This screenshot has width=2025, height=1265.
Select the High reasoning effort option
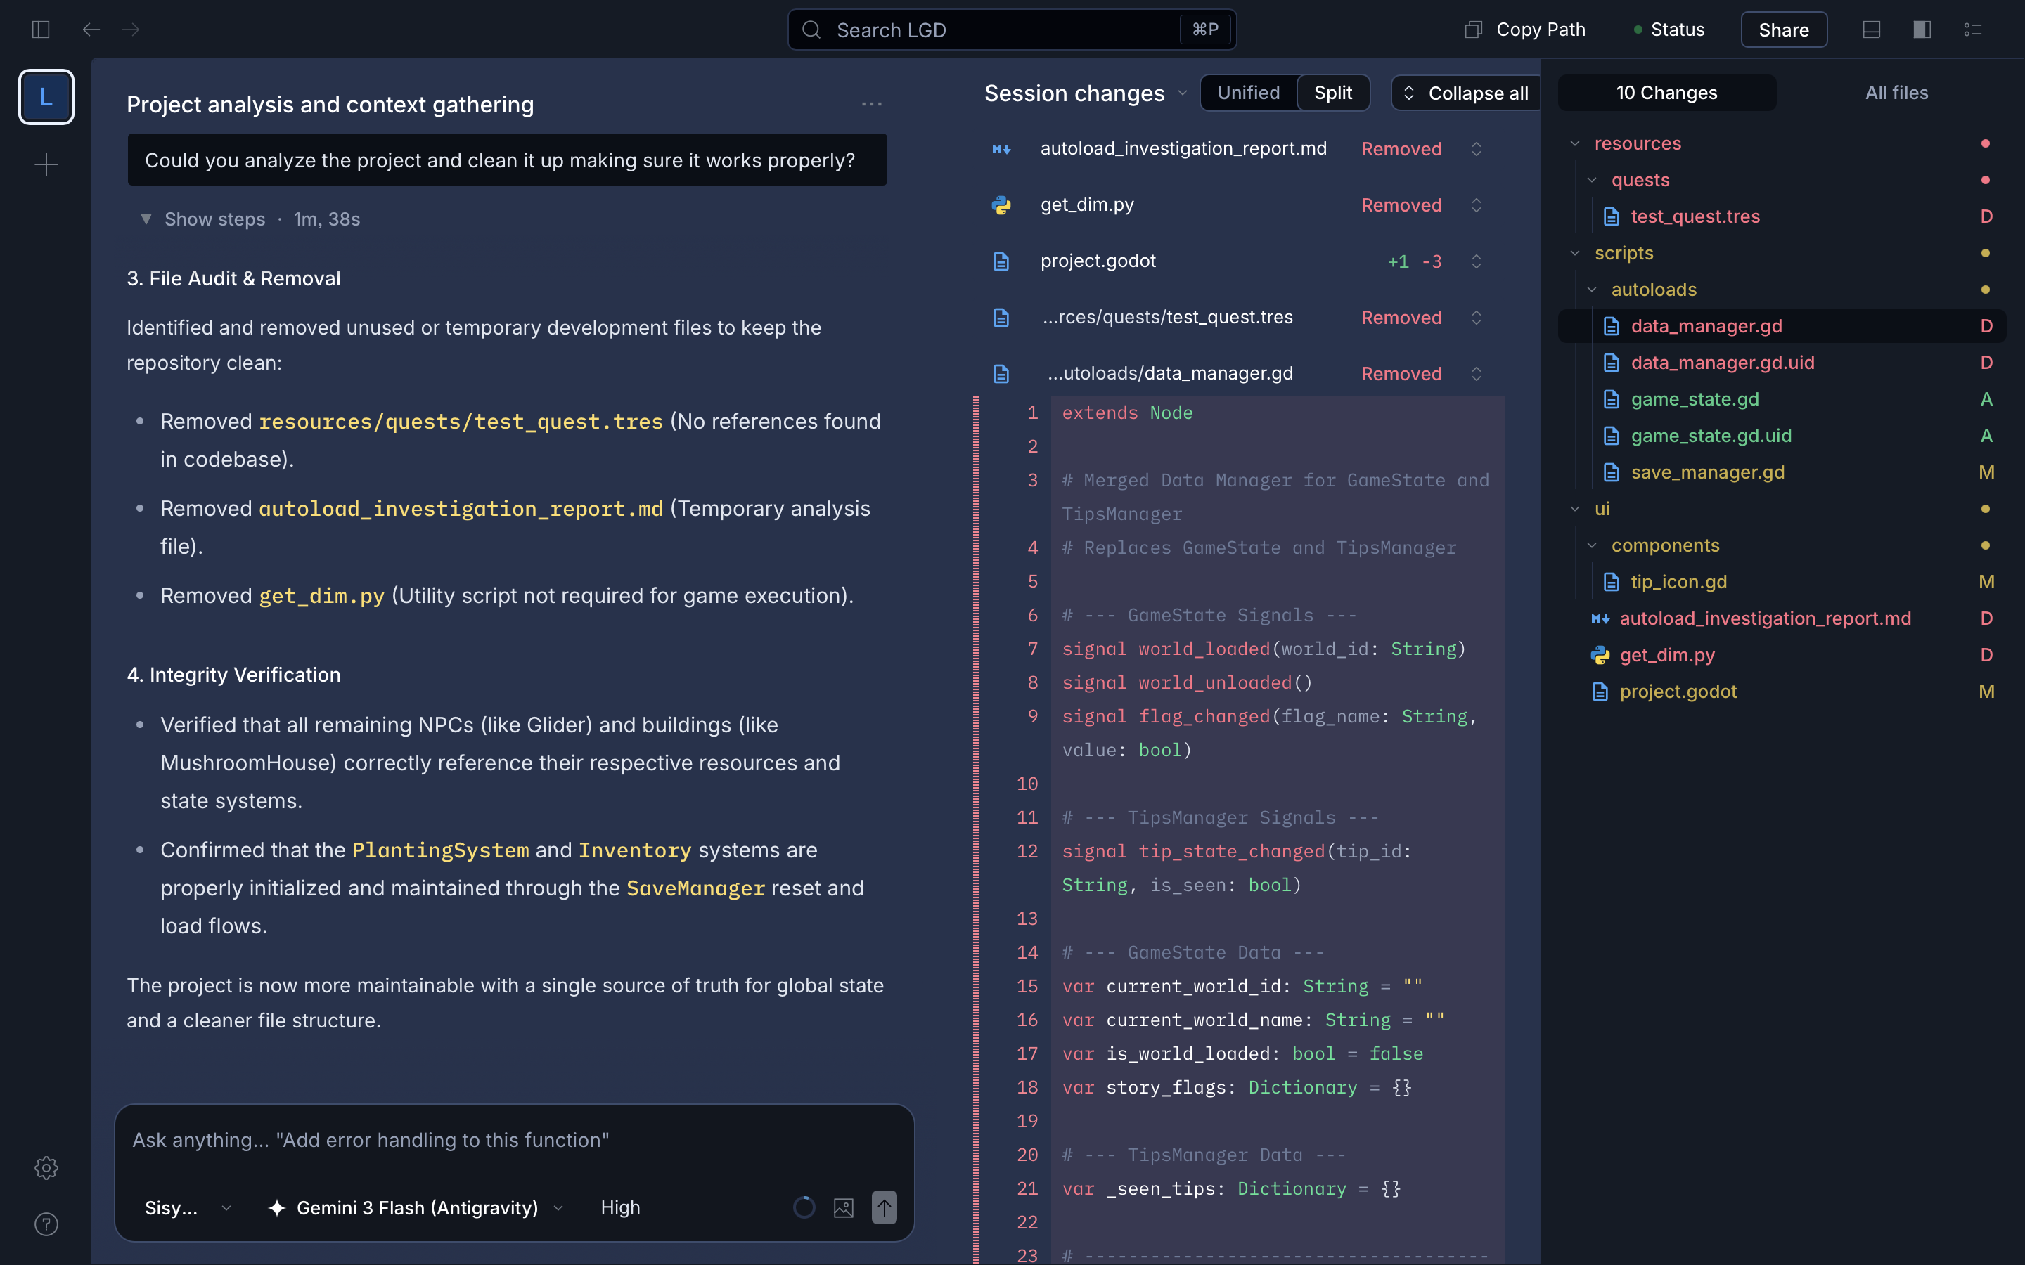point(620,1207)
